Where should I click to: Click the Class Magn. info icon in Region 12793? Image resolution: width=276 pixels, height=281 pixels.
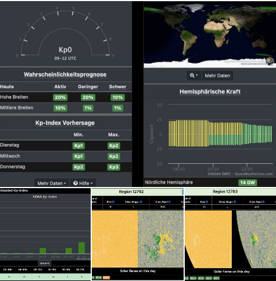pyautogui.click(x=235, y=202)
